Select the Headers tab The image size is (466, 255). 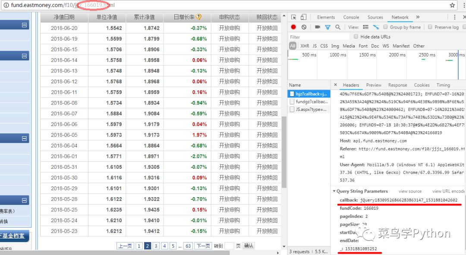coord(351,85)
